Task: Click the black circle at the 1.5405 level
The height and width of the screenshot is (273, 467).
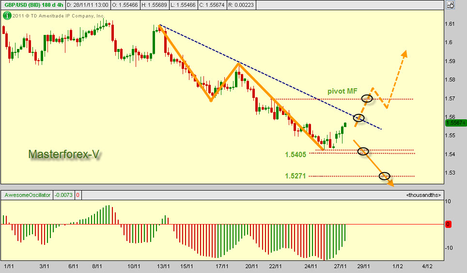Action: (x=363, y=151)
